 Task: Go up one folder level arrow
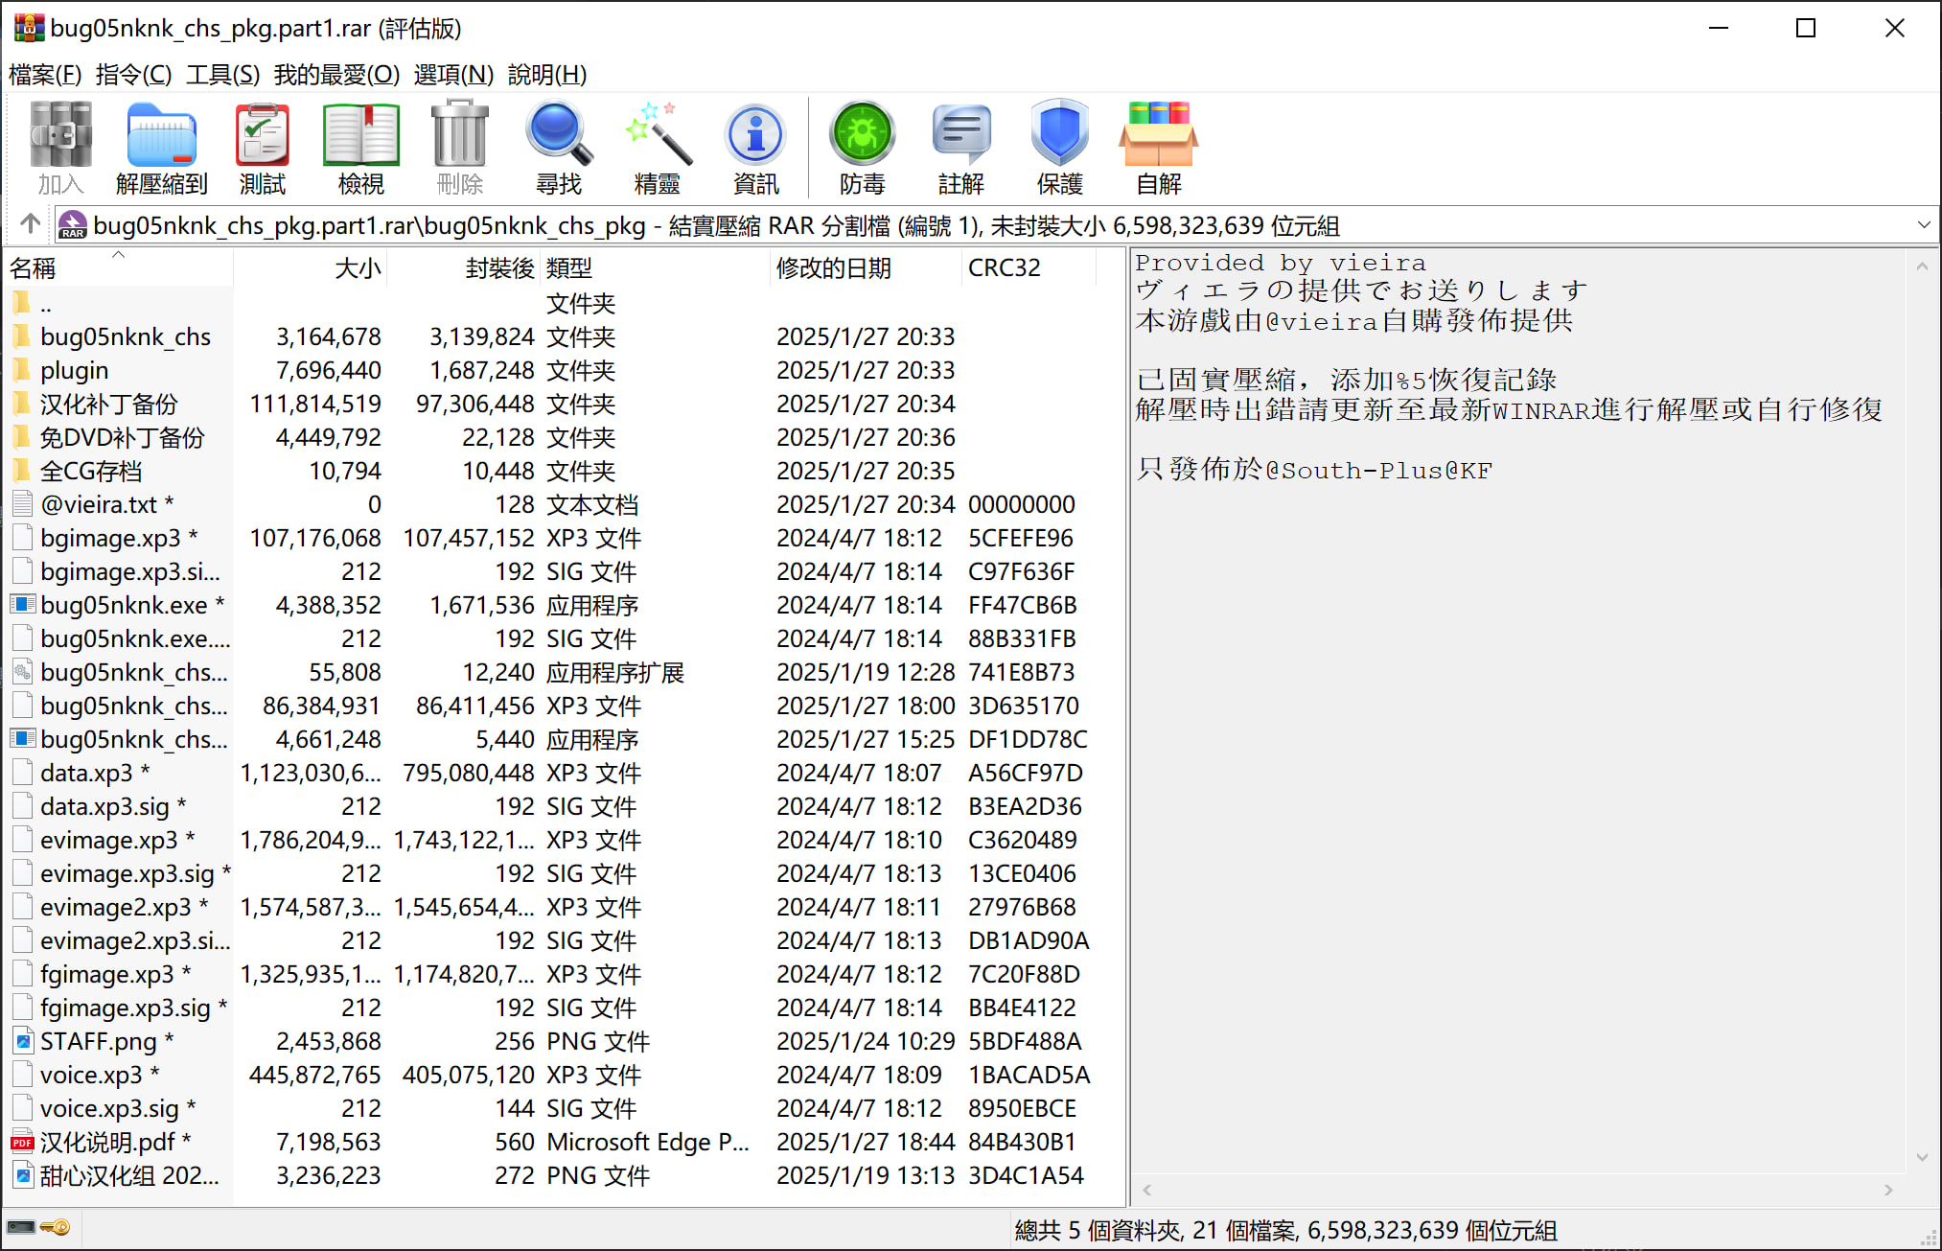[x=30, y=224]
